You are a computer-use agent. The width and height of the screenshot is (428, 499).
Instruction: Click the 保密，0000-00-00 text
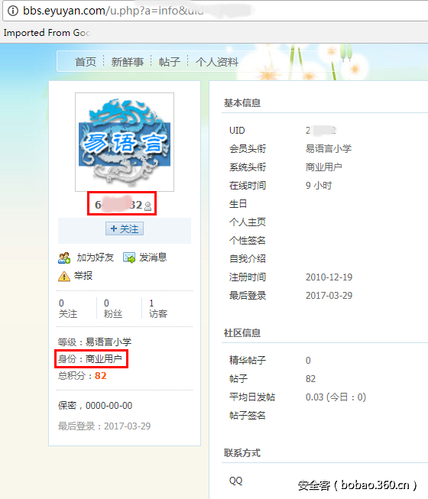[x=95, y=406]
